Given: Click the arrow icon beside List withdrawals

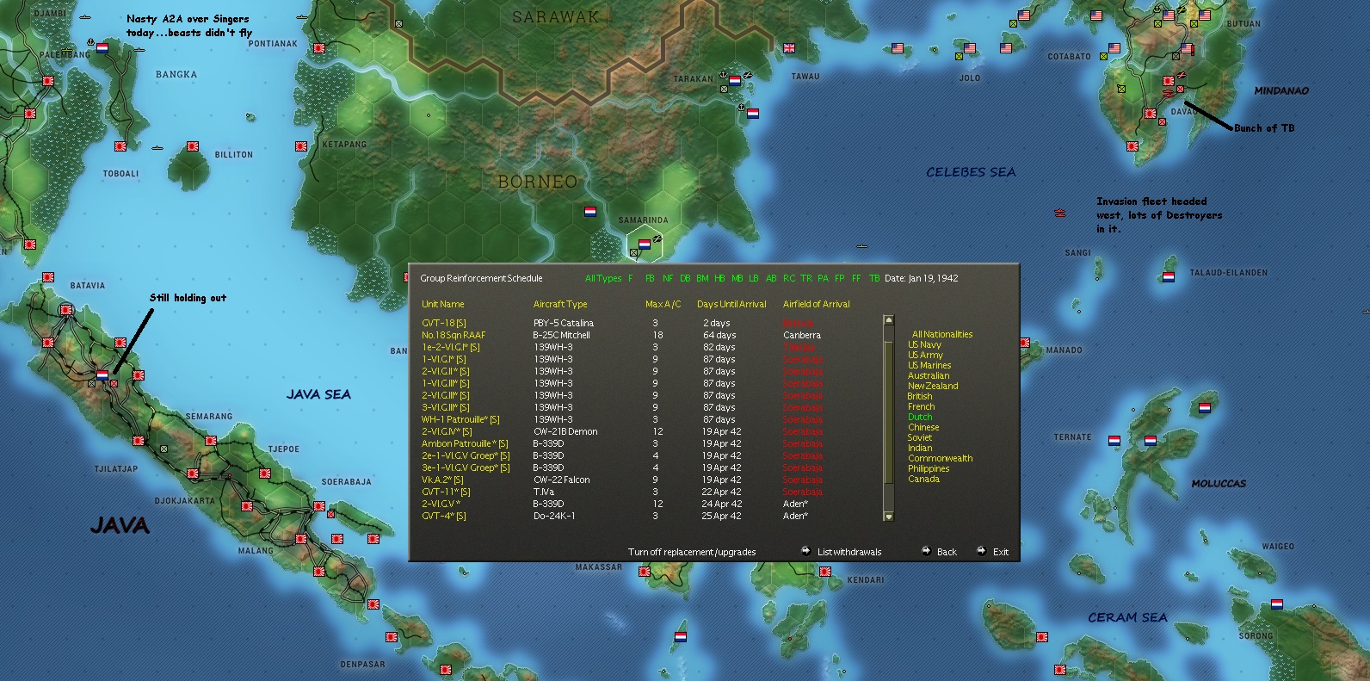Looking at the screenshot, I should tap(805, 551).
